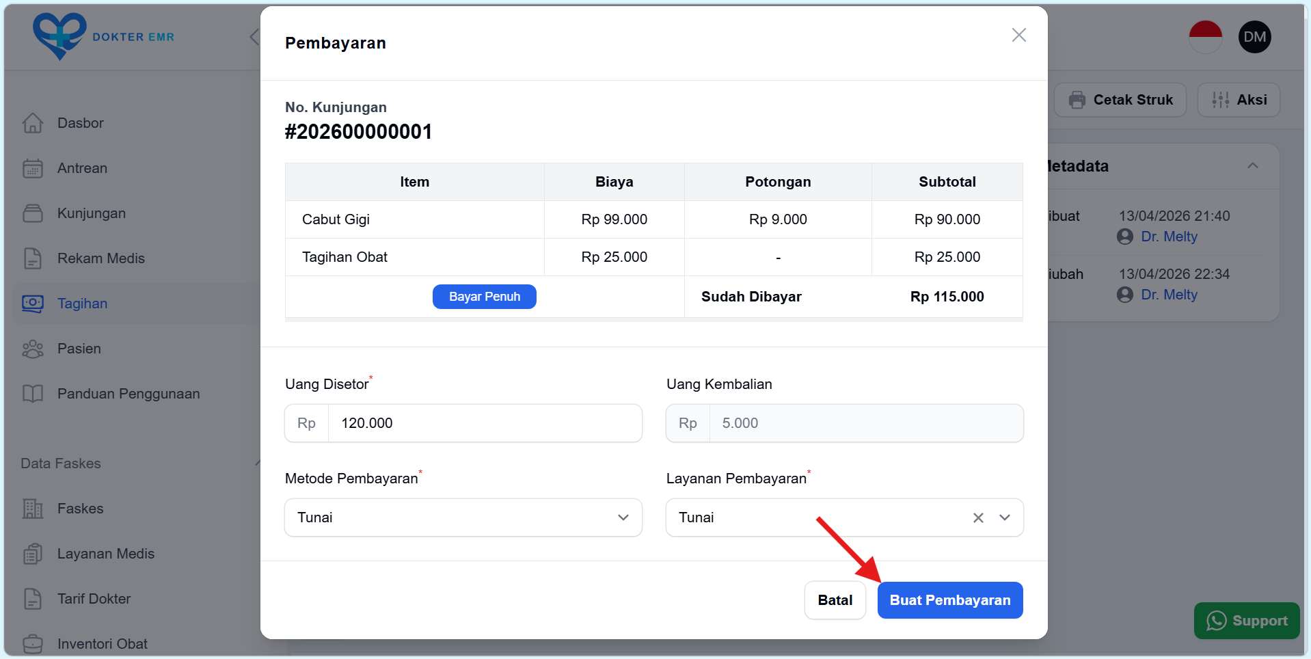Viewport: 1311px width, 659px height.
Task: Click the Pasien people icon
Action: [x=33, y=349]
